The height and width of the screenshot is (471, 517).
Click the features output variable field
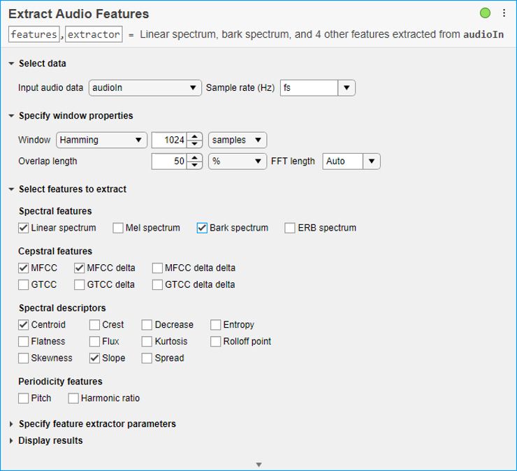tap(34, 34)
